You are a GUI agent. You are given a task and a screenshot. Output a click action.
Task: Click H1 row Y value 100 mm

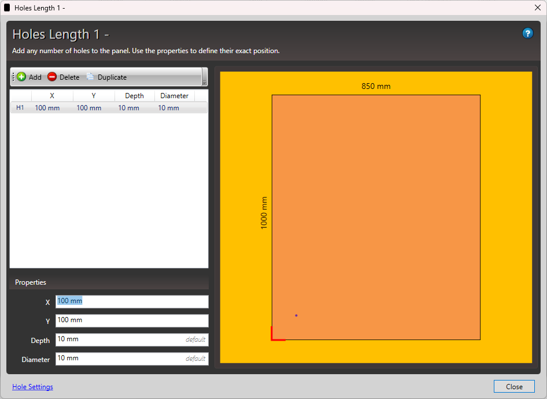pyautogui.click(x=89, y=108)
